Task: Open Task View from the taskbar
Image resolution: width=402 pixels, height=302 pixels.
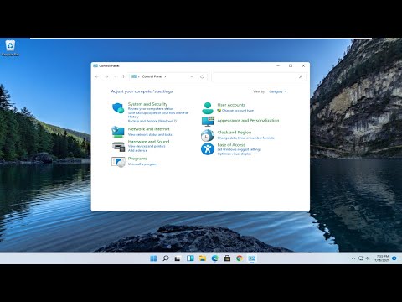Action: 178,258
